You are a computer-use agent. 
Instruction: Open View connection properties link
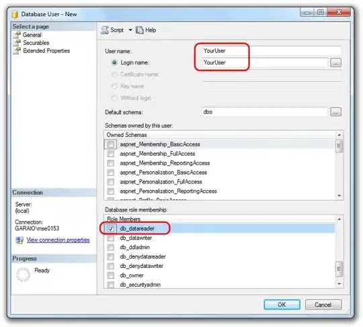pyautogui.click(x=58, y=240)
